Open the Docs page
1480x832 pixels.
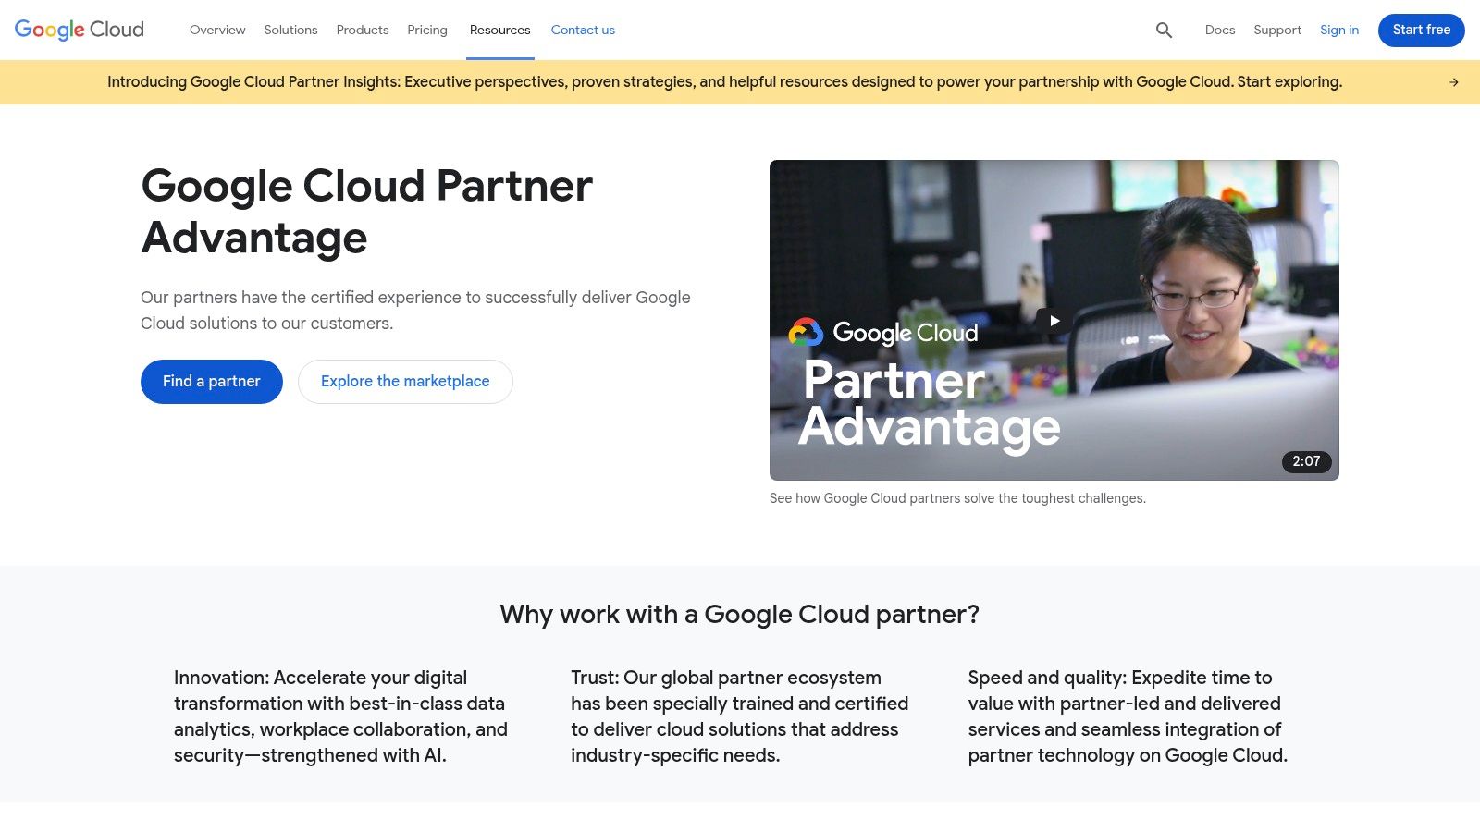[1220, 30]
